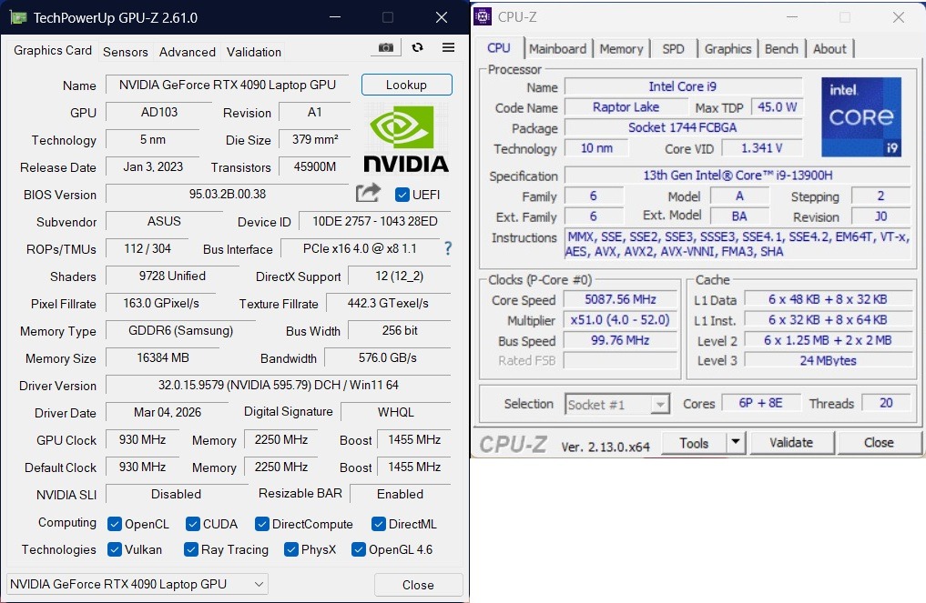Image resolution: width=926 pixels, height=603 pixels.
Task: Toggle the Ray Tracing checkbox
Action: [x=190, y=549]
